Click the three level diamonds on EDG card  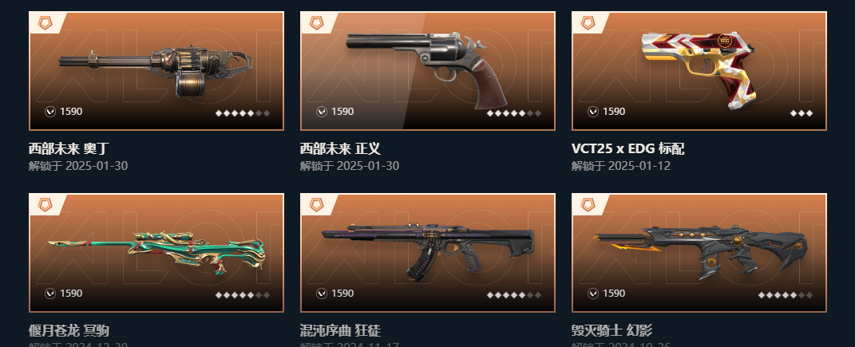(x=801, y=113)
